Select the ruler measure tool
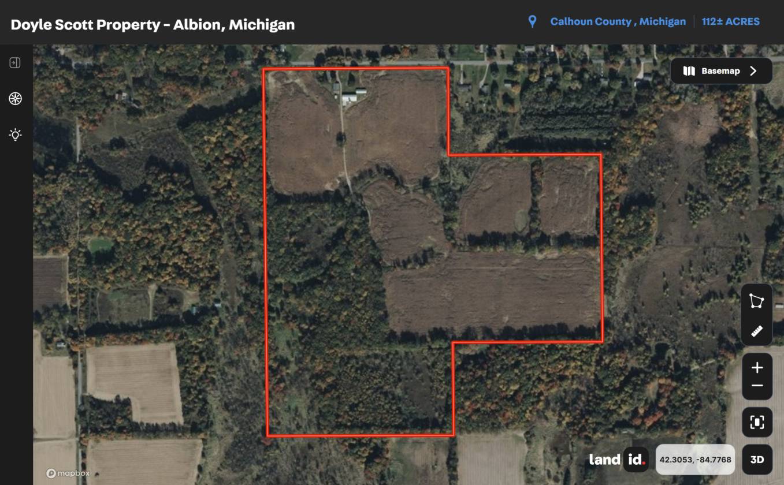This screenshot has width=784, height=485. tap(757, 331)
